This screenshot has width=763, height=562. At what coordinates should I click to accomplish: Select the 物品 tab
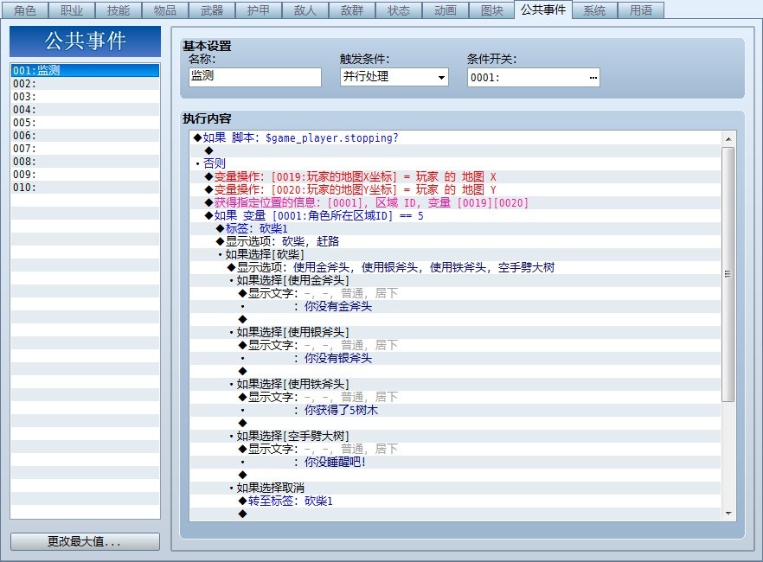[x=165, y=10]
